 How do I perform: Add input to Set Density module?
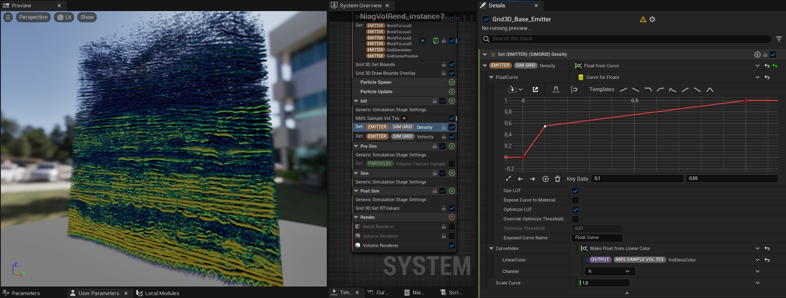757,55
